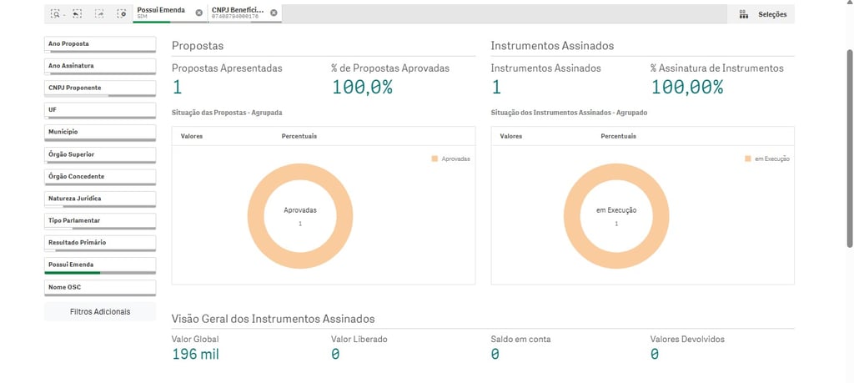Click the % Assinatura de Instrumentos label
854x383 pixels.
click(x=716, y=68)
